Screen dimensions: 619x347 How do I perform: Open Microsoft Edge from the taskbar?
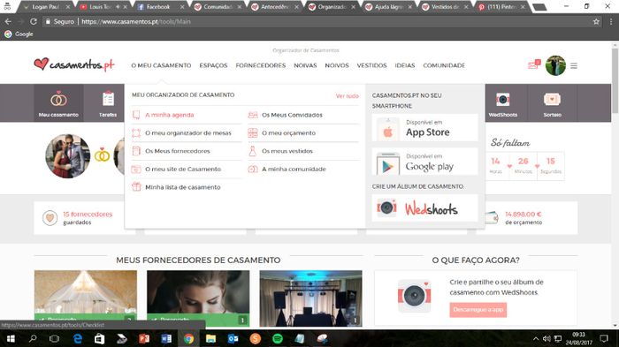(78, 339)
